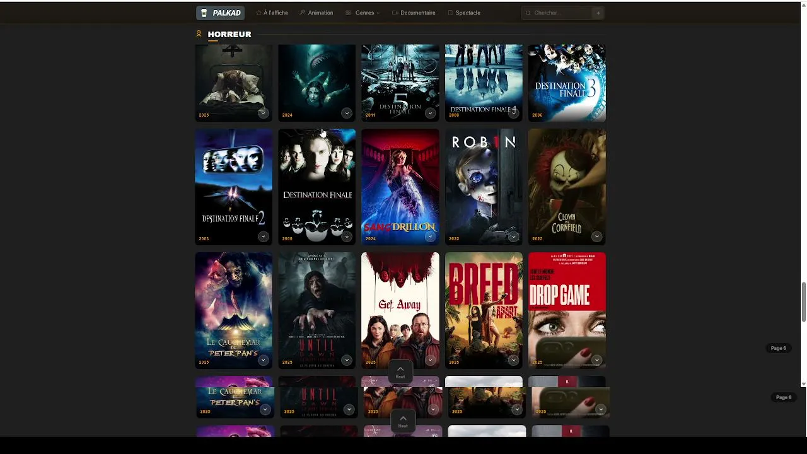
Task: Open the Spectacle category
Action: (x=464, y=13)
